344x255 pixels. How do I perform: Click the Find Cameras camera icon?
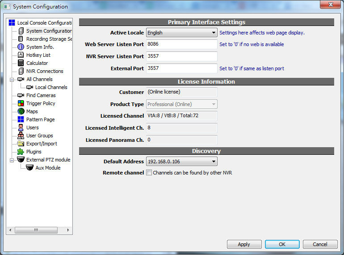coord(21,95)
